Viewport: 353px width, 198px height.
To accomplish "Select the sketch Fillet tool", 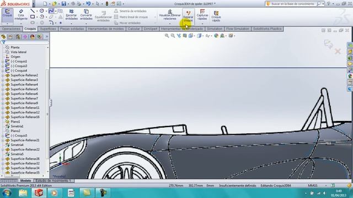I will (x=51, y=23).
